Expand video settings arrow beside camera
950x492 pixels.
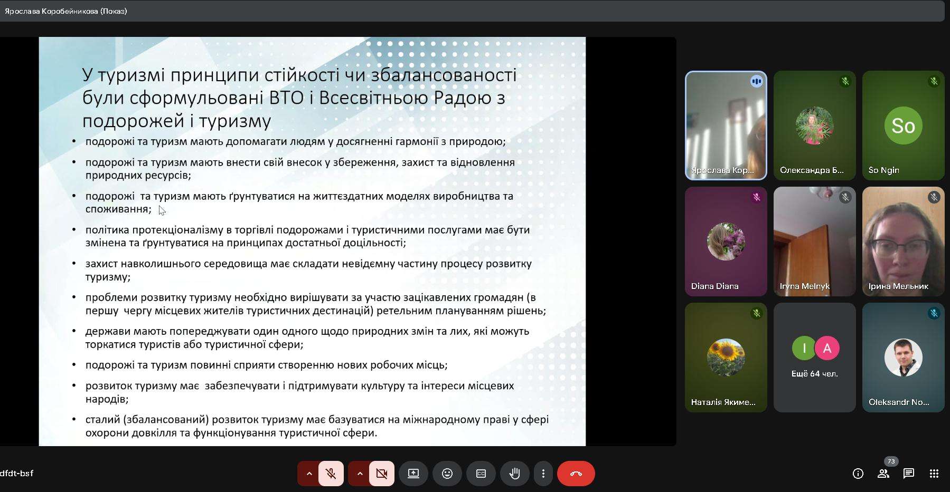pos(360,474)
